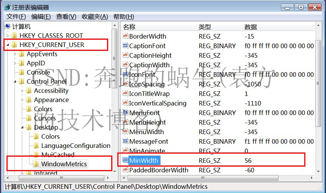Select the Colors key under Desktop

click(x=50, y=136)
